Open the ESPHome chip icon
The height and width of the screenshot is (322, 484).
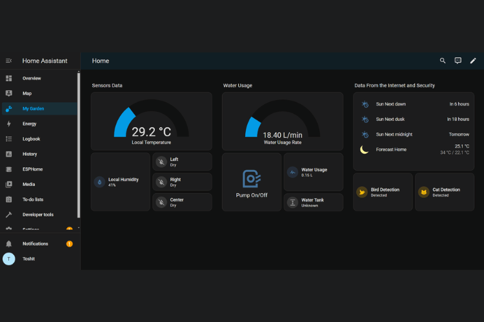(8, 169)
